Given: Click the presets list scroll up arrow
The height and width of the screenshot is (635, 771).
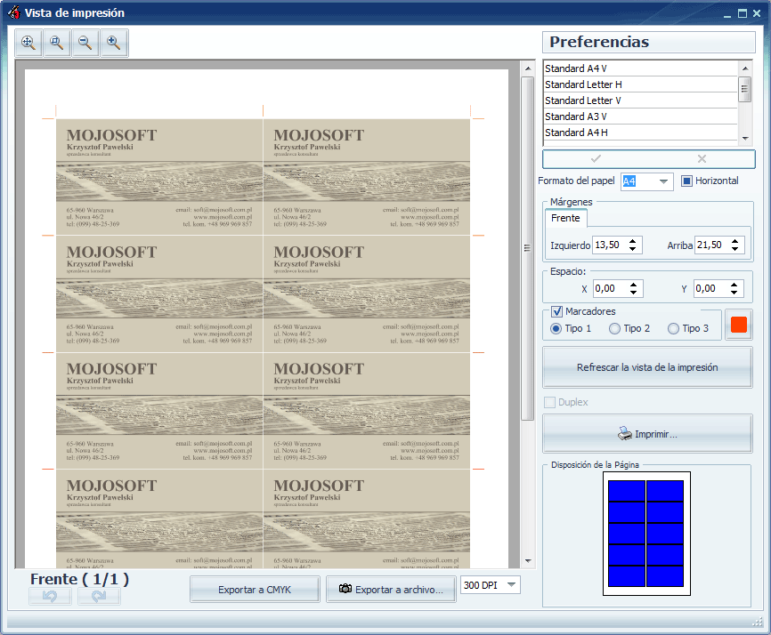Looking at the screenshot, I should 745,68.
